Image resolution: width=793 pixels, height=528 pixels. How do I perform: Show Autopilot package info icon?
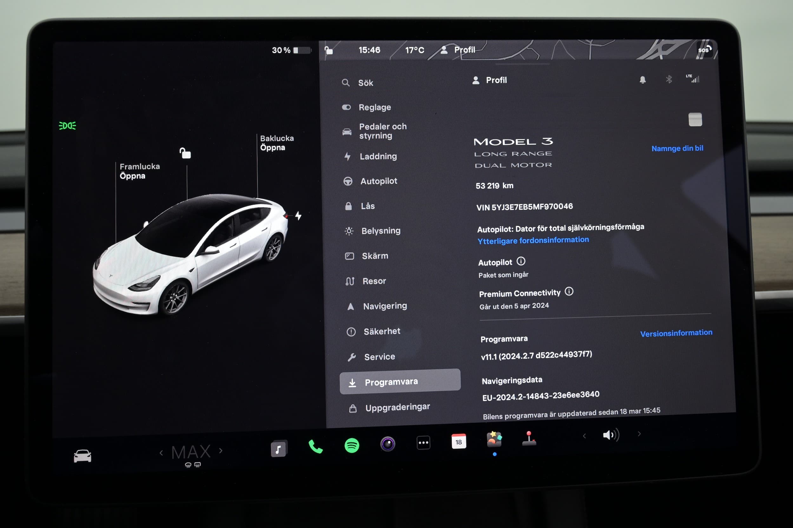[521, 261]
